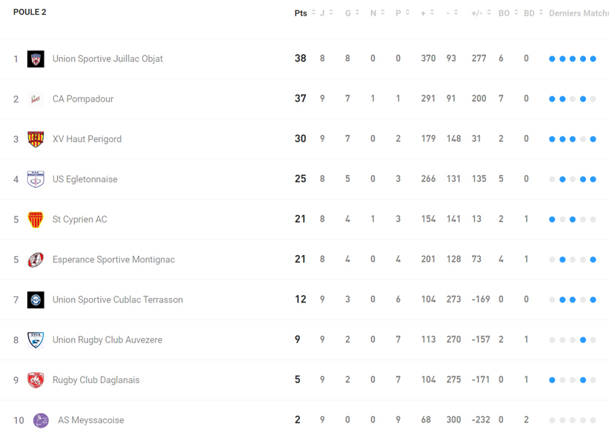Click the Derniers Matchs column header

578,13
